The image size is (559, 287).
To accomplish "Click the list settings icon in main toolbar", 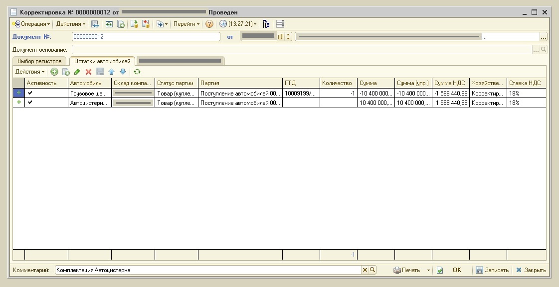I will [280, 24].
